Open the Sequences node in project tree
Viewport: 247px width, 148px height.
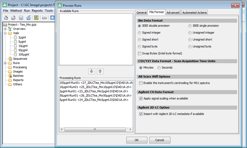click(x=20, y=59)
